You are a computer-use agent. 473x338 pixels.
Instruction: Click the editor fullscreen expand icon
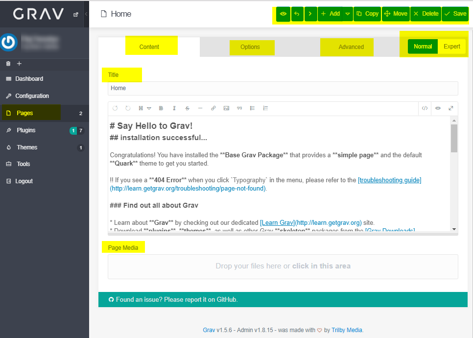[450, 108]
